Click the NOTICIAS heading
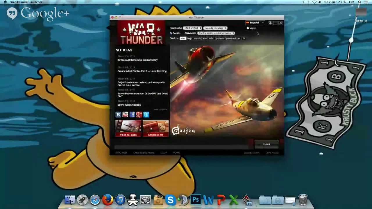 coord(124,50)
